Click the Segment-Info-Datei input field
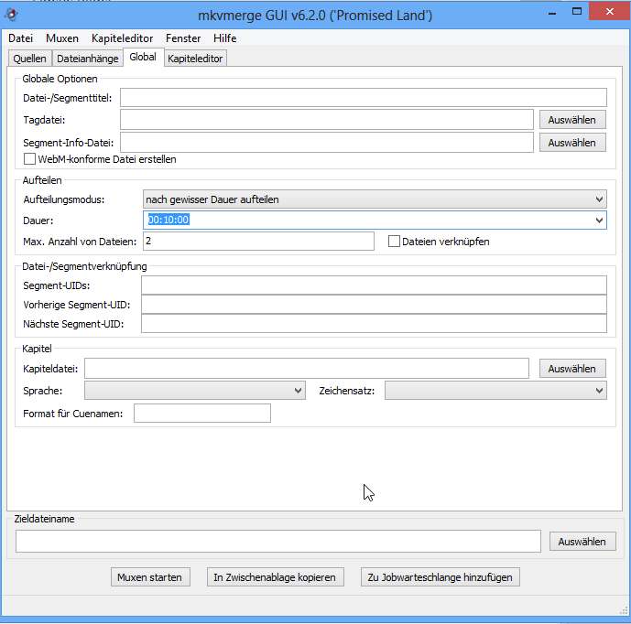The width and height of the screenshot is (631, 624). pyautogui.click(x=327, y=143)
